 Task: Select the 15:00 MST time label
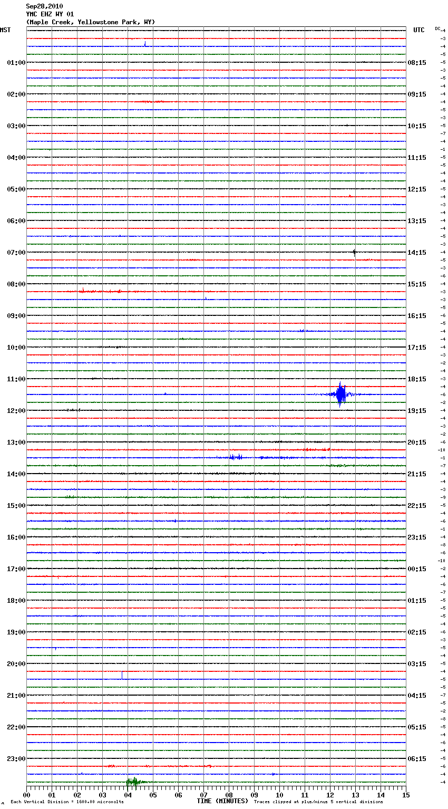pos(16,506)
